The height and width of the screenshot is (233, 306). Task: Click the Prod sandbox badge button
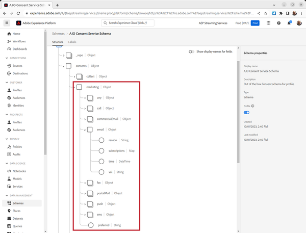pyautogui.click(x=255, y=23)
